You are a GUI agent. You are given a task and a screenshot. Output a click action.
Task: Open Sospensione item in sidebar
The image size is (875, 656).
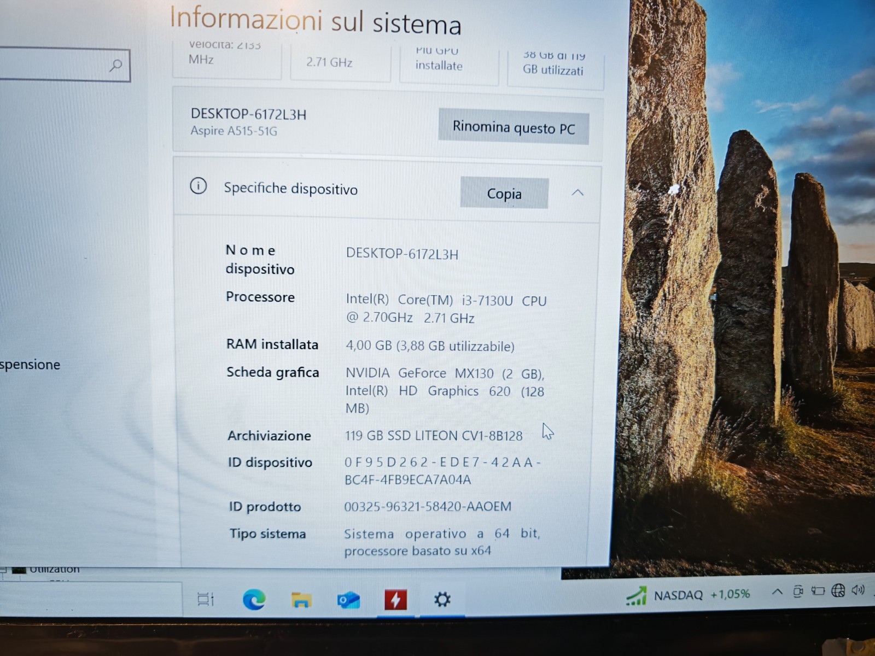[x=30, y=365]
